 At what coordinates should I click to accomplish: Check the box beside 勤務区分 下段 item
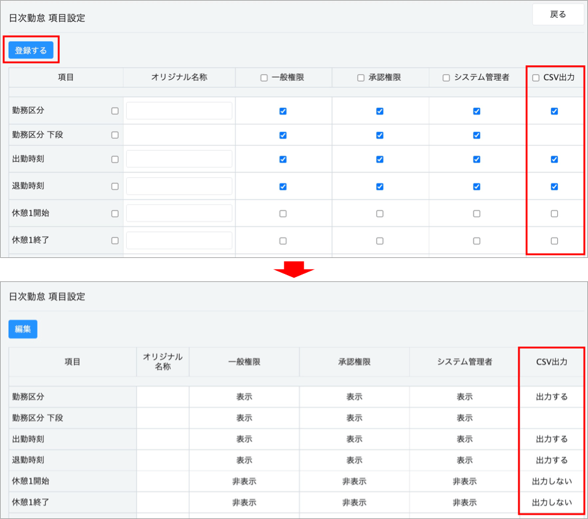tap(115, 135)
